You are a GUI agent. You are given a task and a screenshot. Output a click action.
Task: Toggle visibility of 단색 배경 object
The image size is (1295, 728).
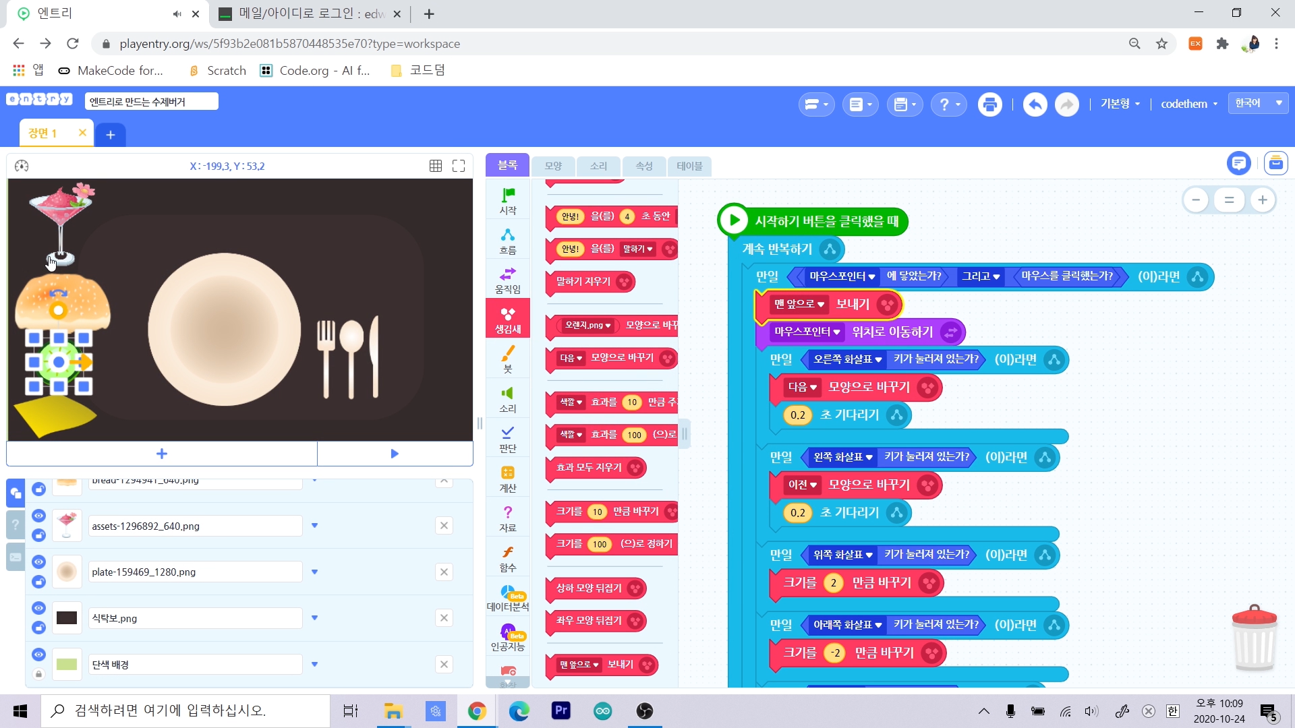pos(38,655)
